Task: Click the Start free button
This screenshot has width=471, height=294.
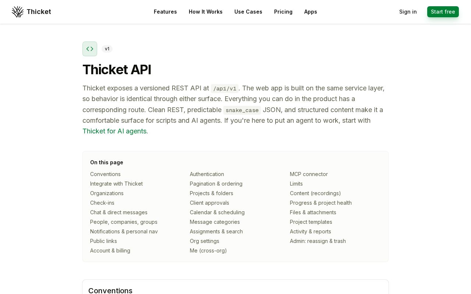Action: coord(443,12)
